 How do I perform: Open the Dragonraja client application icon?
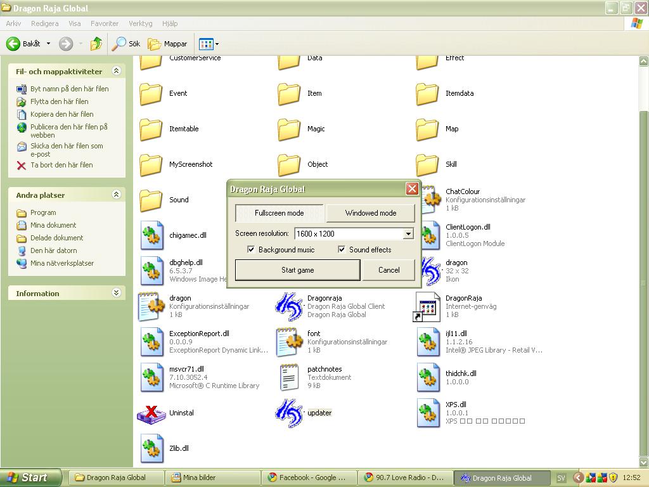coord(288,306)
